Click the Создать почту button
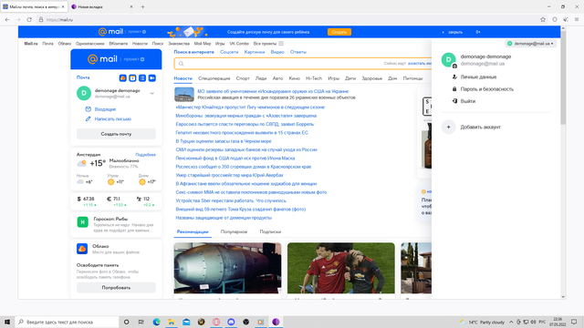This screenshot has width=584, height=328. (x=116, y=134)
